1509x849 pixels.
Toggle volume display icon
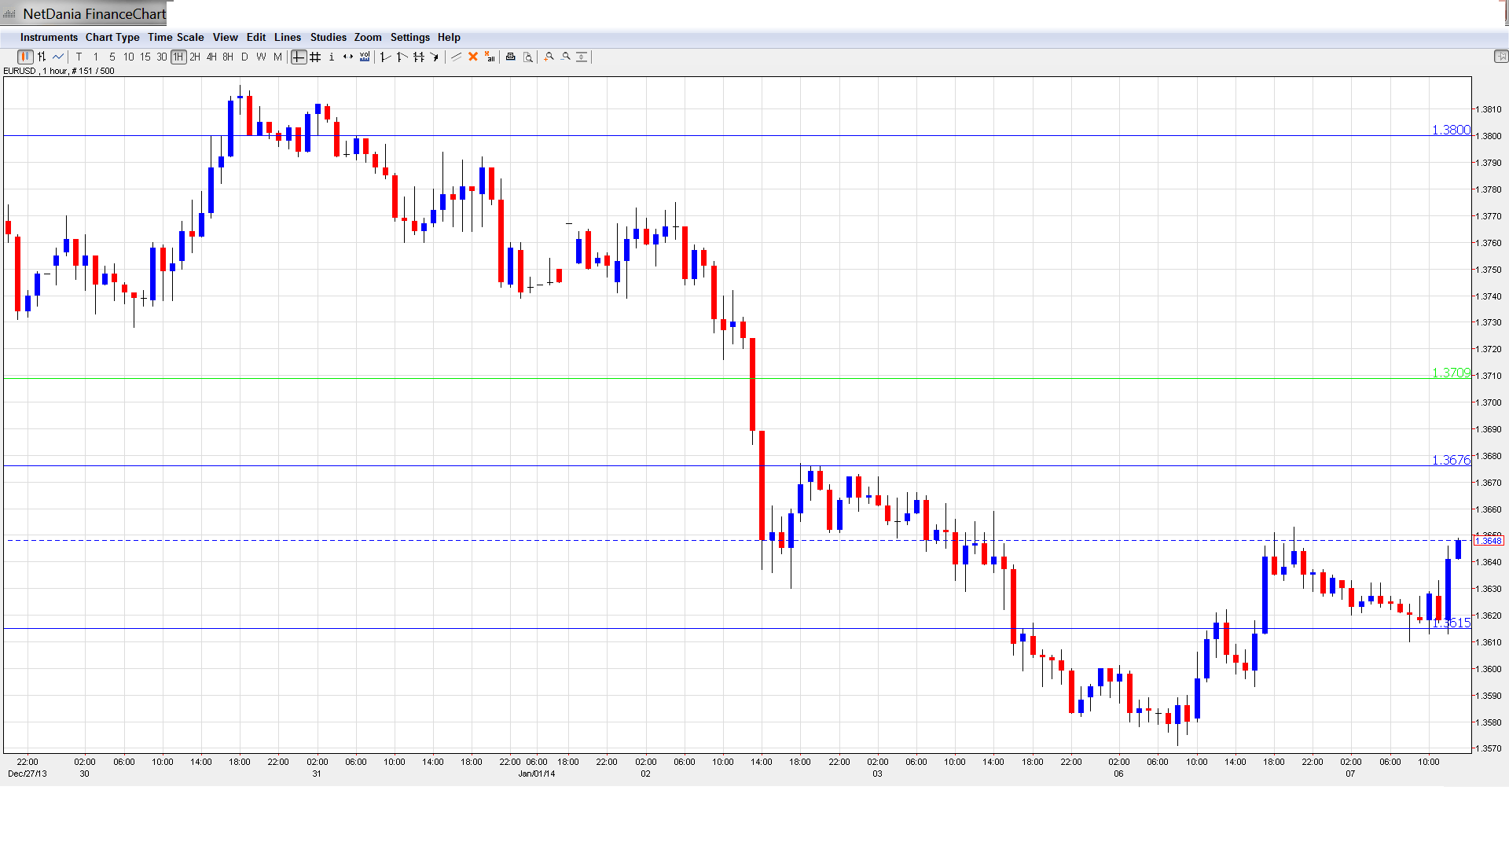[365, 57]
